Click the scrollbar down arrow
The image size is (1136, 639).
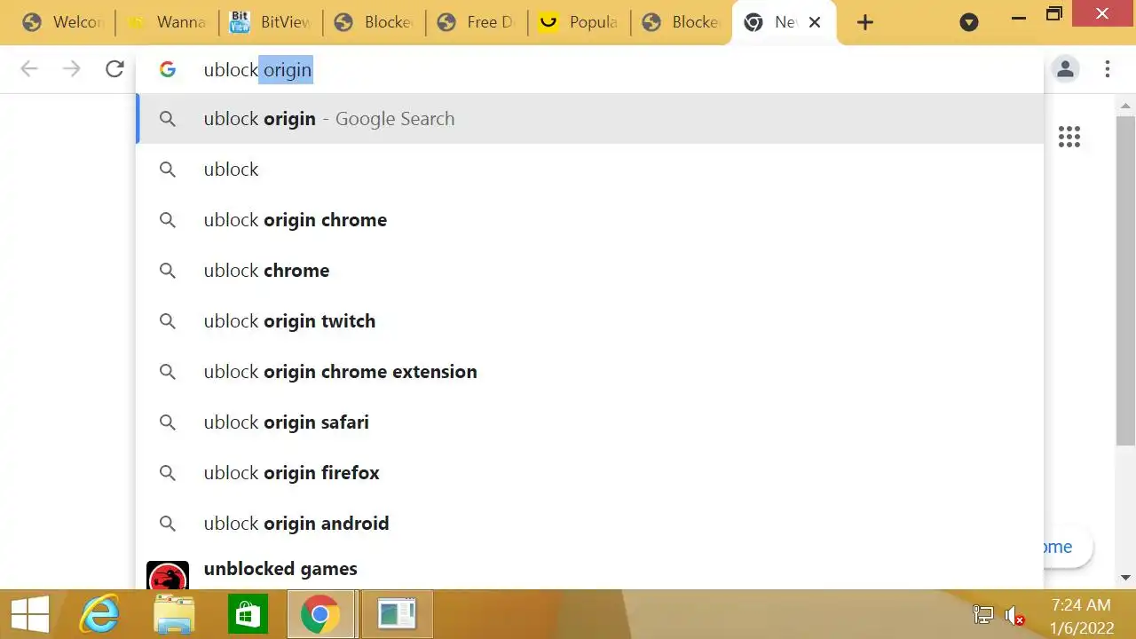pos(1125,578)
